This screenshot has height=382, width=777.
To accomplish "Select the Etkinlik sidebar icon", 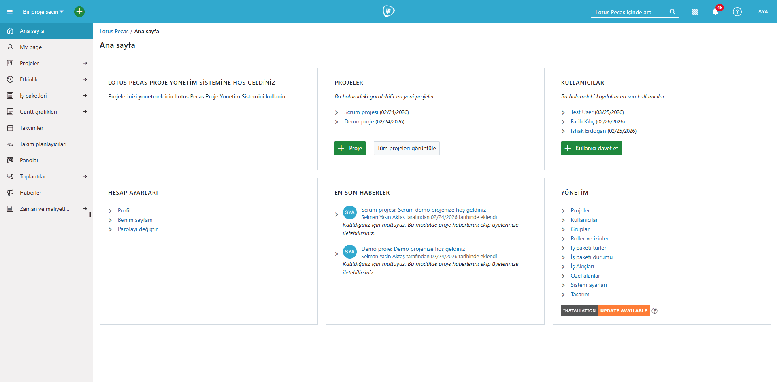I will [10, 79].
